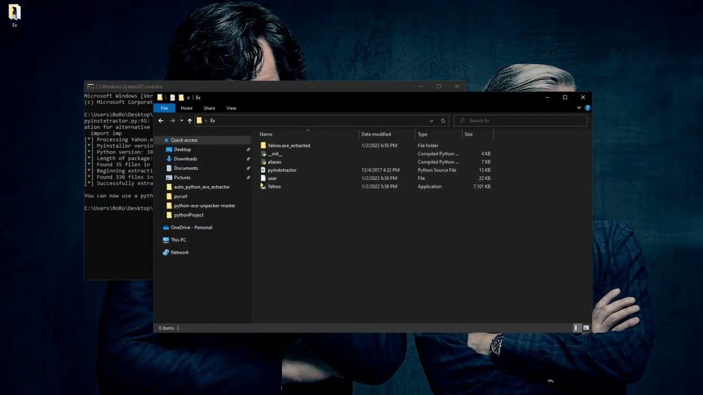Click the "4 KB" size value

click(486, 154)
